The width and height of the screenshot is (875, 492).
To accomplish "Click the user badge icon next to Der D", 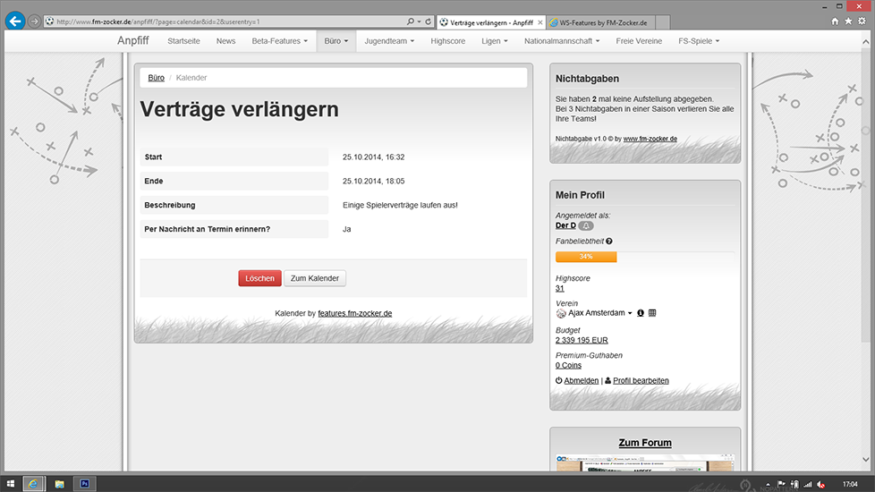I will 587,225.
